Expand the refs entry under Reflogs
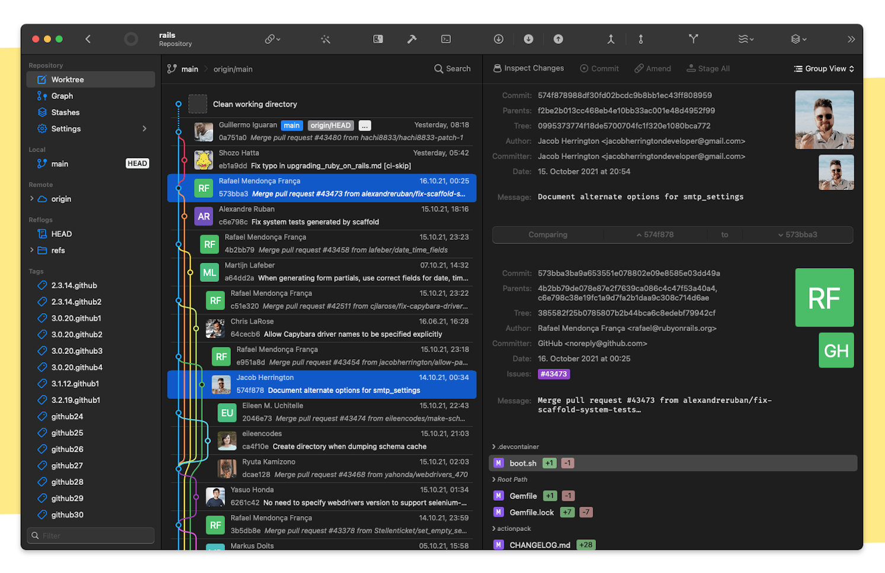The image size is (885, 573). click(31, 250)
